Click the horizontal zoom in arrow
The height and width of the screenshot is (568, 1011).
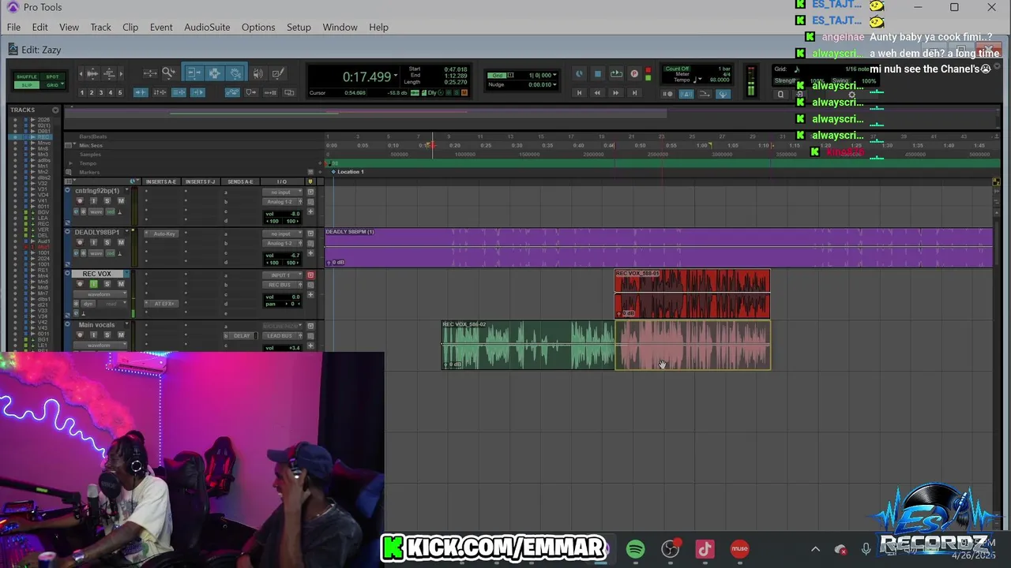click(121, 74)
